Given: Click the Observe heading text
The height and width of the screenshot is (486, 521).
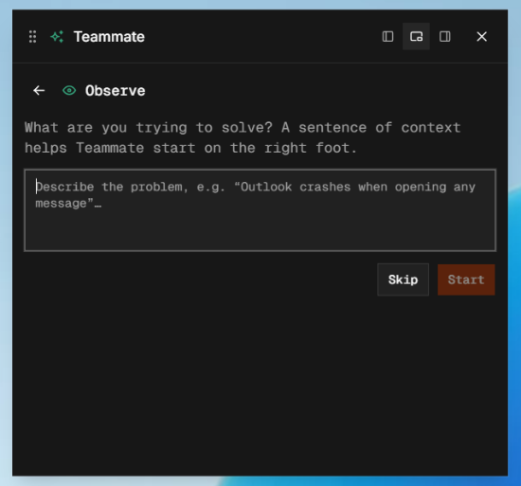Looking at the screenshot, I should [116, 91].
